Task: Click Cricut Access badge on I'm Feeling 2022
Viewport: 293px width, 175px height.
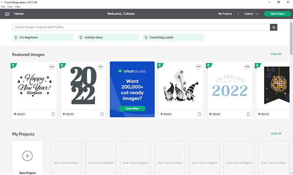Action: [x=209, y=66]
